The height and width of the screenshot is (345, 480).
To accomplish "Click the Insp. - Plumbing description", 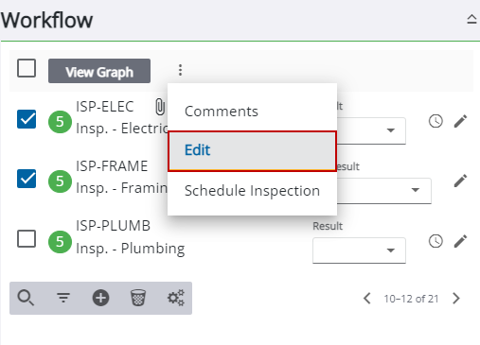I will (131, 249).
